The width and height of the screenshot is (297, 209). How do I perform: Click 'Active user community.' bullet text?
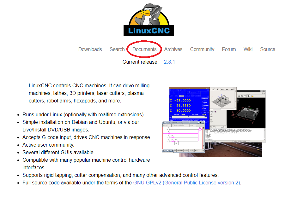pyautogui.click(x=48, y=145)
